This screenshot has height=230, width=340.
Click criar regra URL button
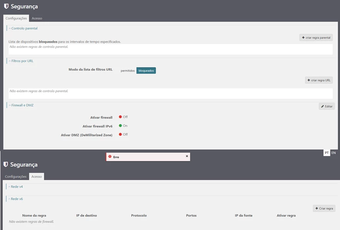pos(319,80)
